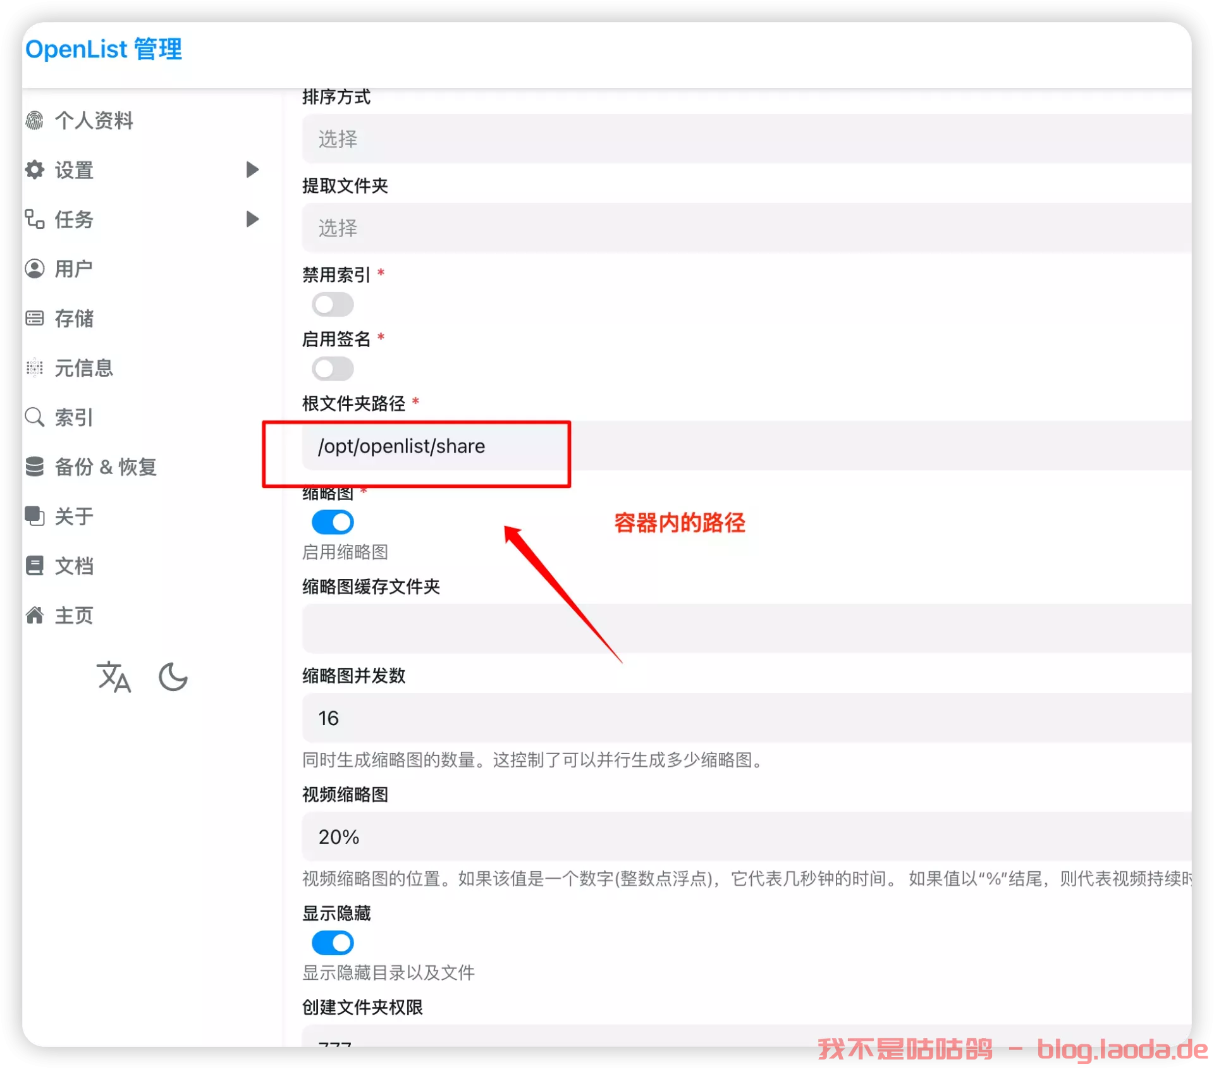Click the dotted grid icon beside 元信息
The image size is (1214, 1069).
[x=35, y=367]
